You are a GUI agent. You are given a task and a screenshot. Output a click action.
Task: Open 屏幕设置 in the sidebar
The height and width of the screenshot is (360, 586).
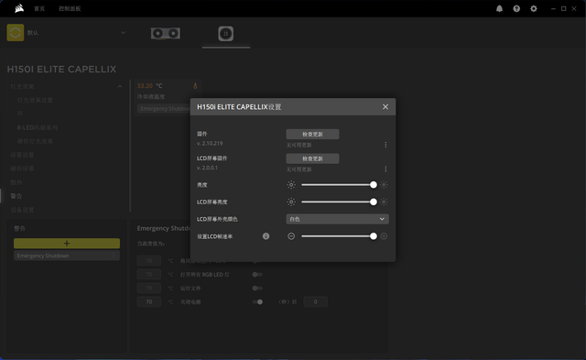coord(22,155)
